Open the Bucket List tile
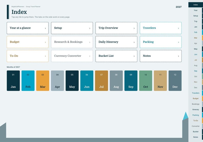Screen dimensions: 203x142 [x=116, y=56]
